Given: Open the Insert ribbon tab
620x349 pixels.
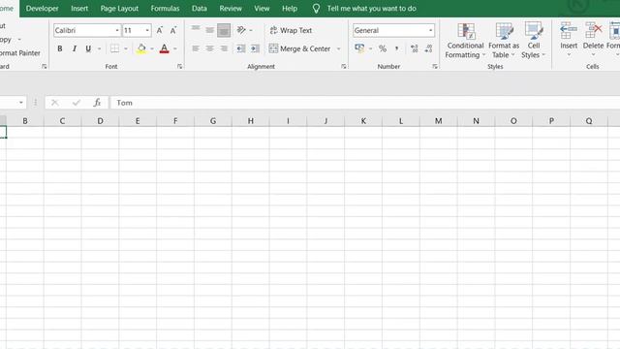Looking at the screenshot, I should pos(79,9).
